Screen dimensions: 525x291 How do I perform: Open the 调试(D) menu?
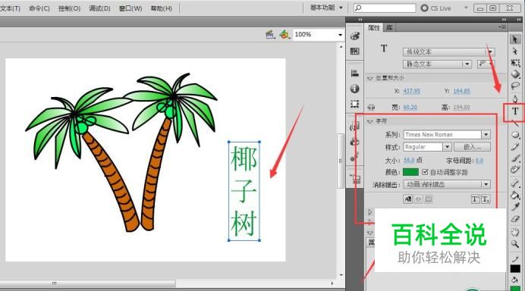point(99,8)
